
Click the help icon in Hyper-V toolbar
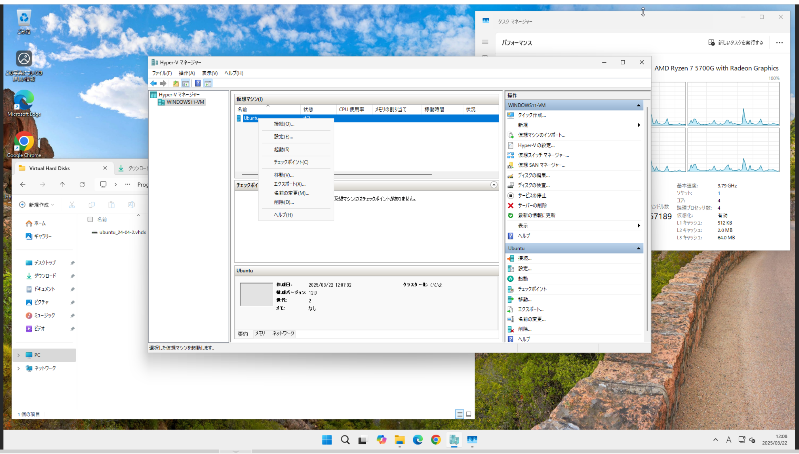click(198, 83)
